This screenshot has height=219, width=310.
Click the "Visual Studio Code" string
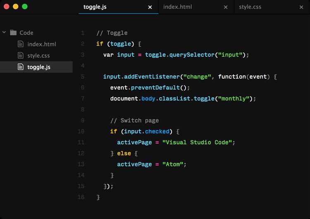coord(197,142)
